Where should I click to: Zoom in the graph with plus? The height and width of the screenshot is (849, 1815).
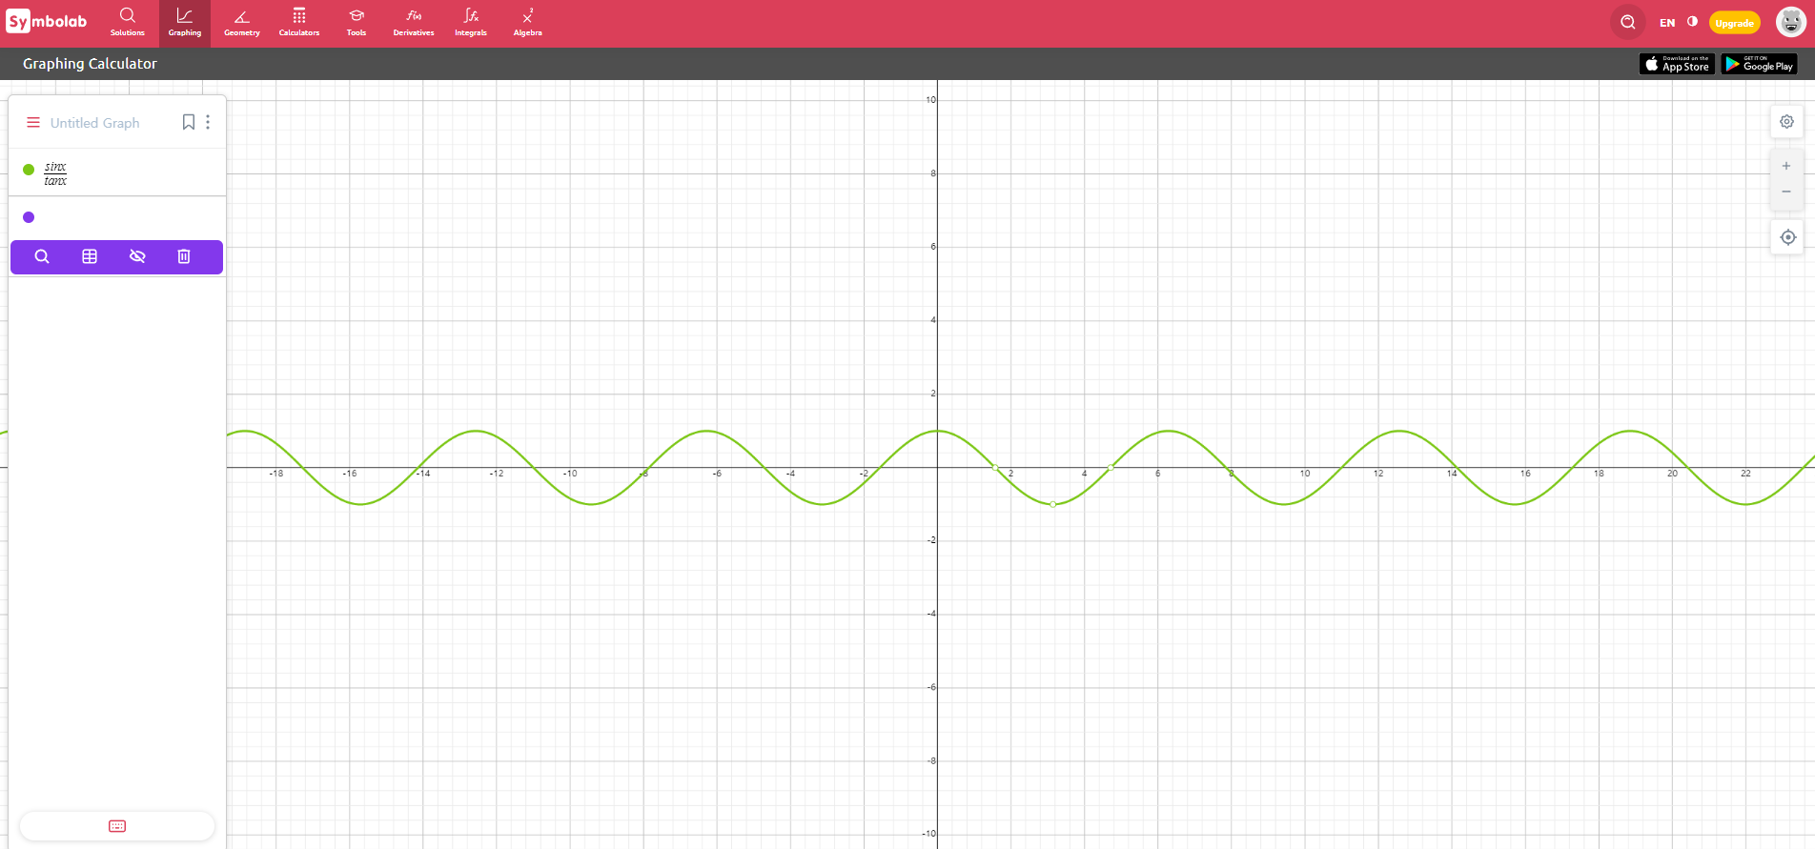tap(1786, 166)
